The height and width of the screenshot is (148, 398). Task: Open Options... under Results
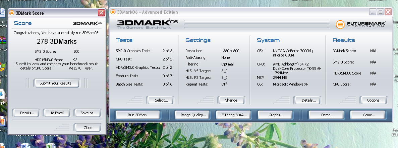375,100
